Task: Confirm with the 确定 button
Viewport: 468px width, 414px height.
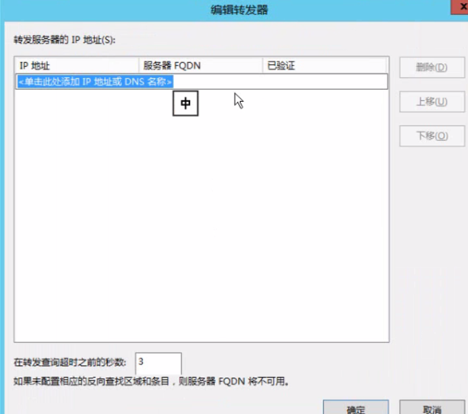Action: [356, 408]
